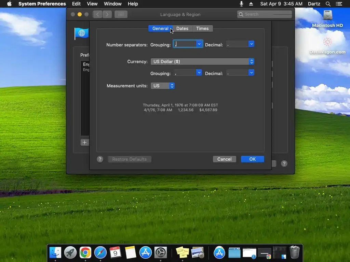Open Google Chrome from the dock
Image resolution: width=350 pixels, height=262 pixels.
[85, 252]
